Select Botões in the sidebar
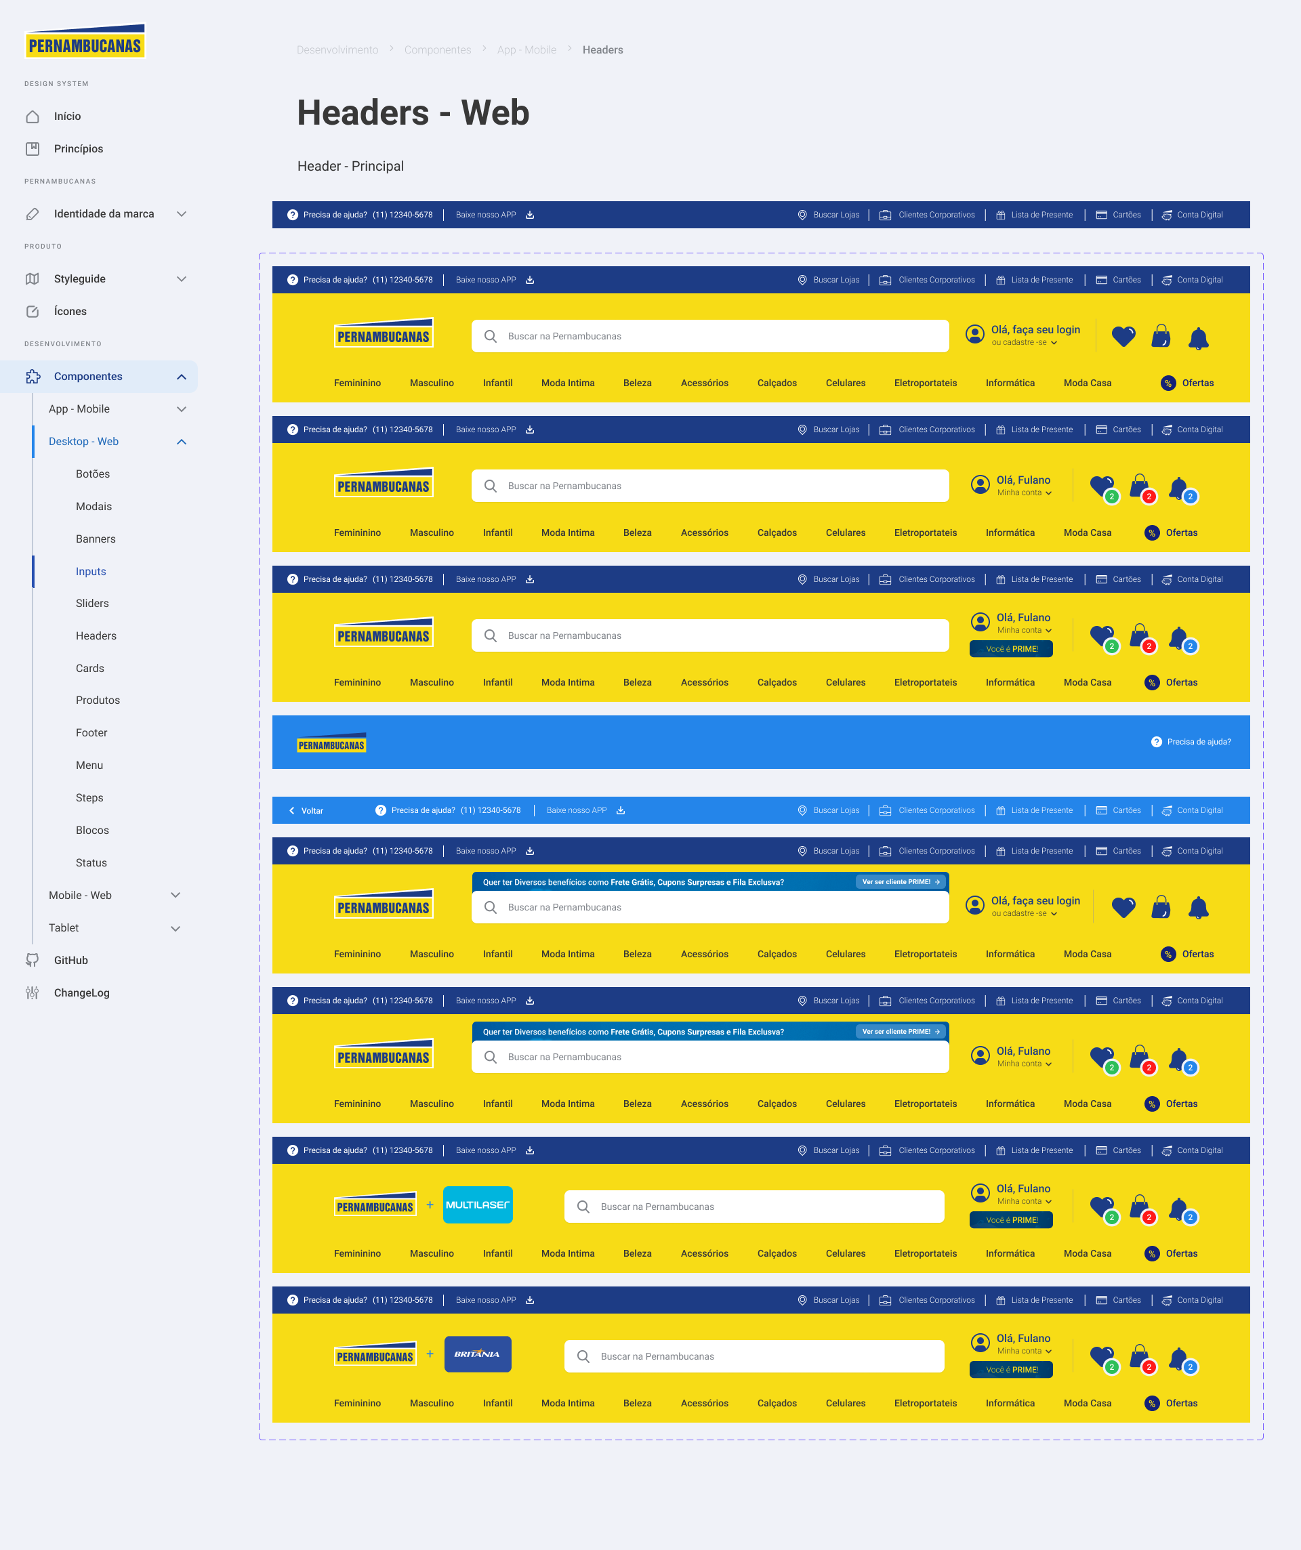Image resolution: width=1301 pixels, height=1550 pixels. [x=93, y=474]
